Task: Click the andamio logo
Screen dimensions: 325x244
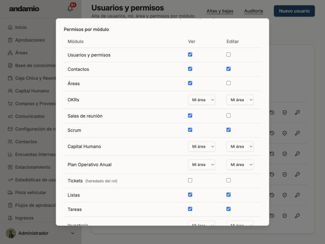Action: pyautogui.click(x=24, y=9)
